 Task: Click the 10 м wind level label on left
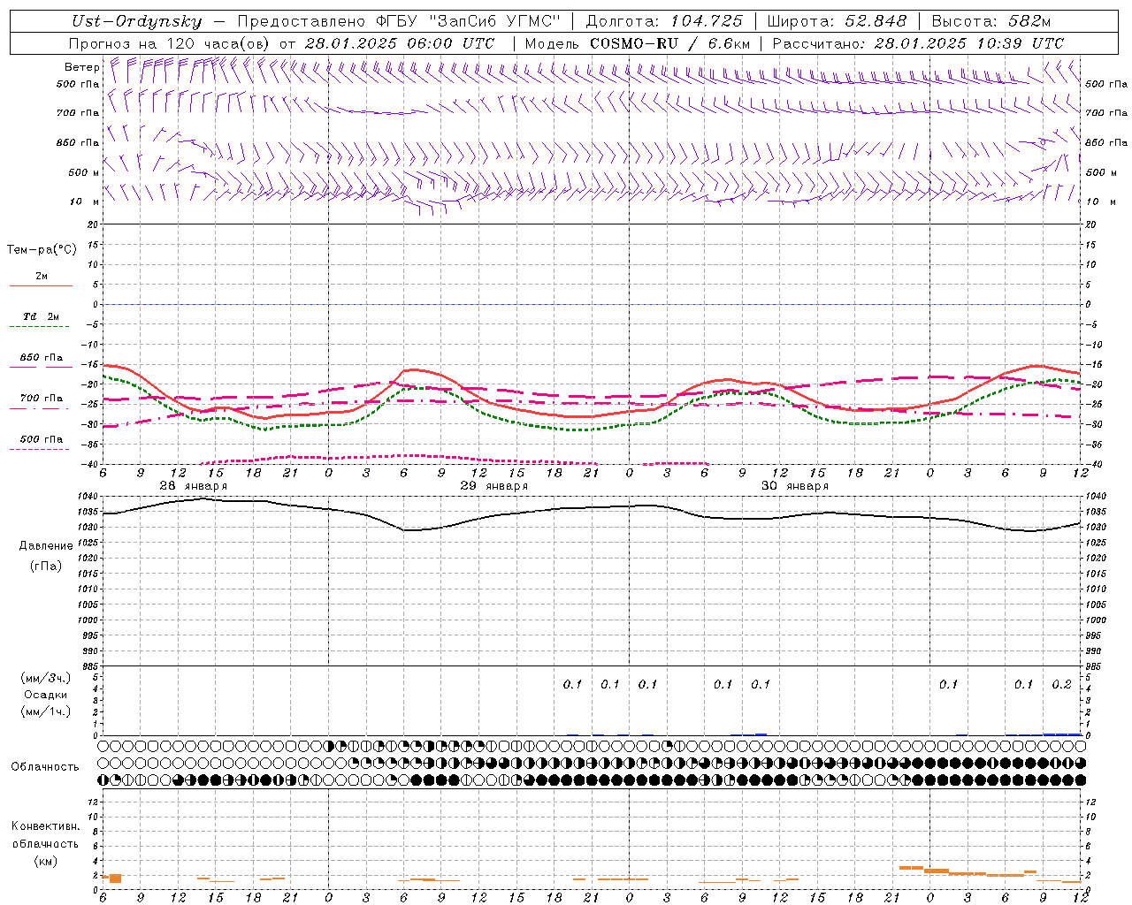pyautogui.click(x=84, y=202)
